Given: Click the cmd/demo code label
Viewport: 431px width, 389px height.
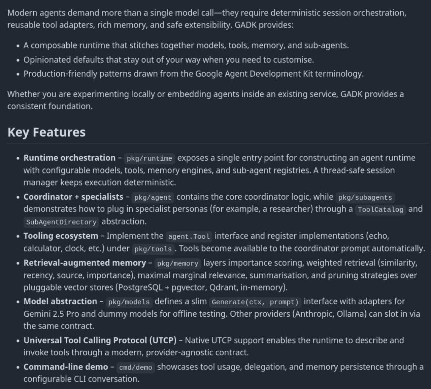Looking at the screenshot, I should click(136, 367).
